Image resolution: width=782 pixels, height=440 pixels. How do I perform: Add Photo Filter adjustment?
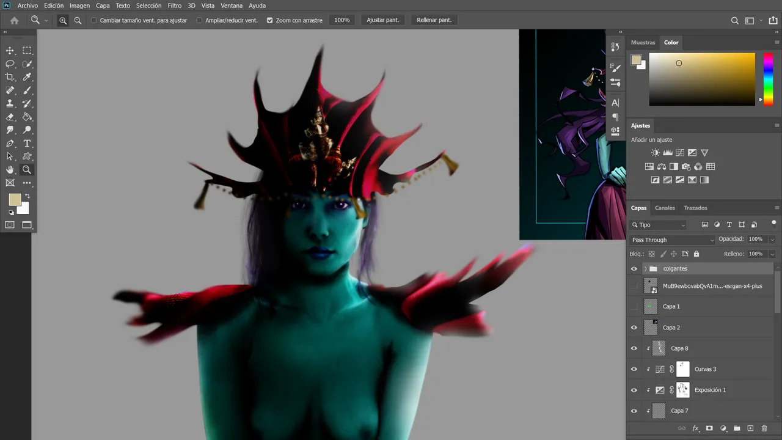point(686,166)
